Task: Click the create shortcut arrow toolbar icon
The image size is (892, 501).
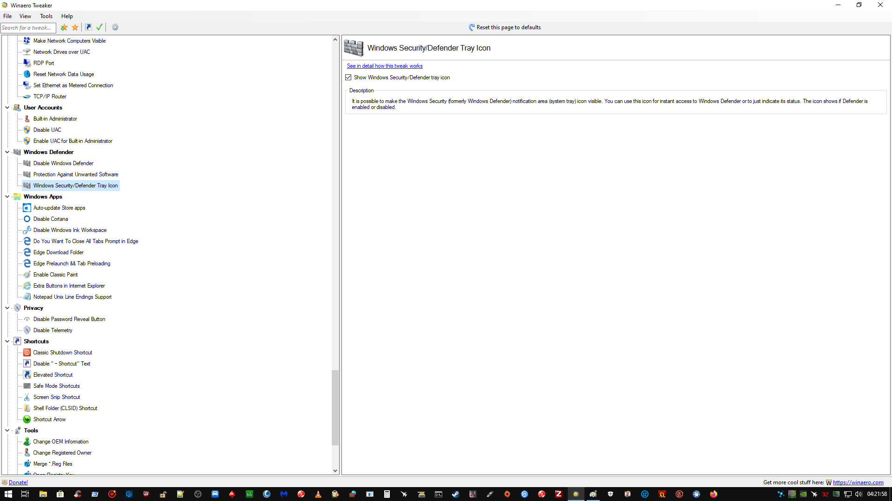Action: 88,27
